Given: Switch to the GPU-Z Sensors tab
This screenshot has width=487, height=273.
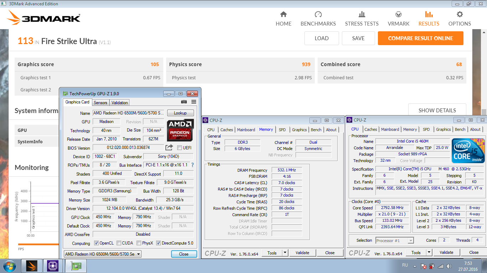Looking at the screenshot, I should [x=100, y=102].
